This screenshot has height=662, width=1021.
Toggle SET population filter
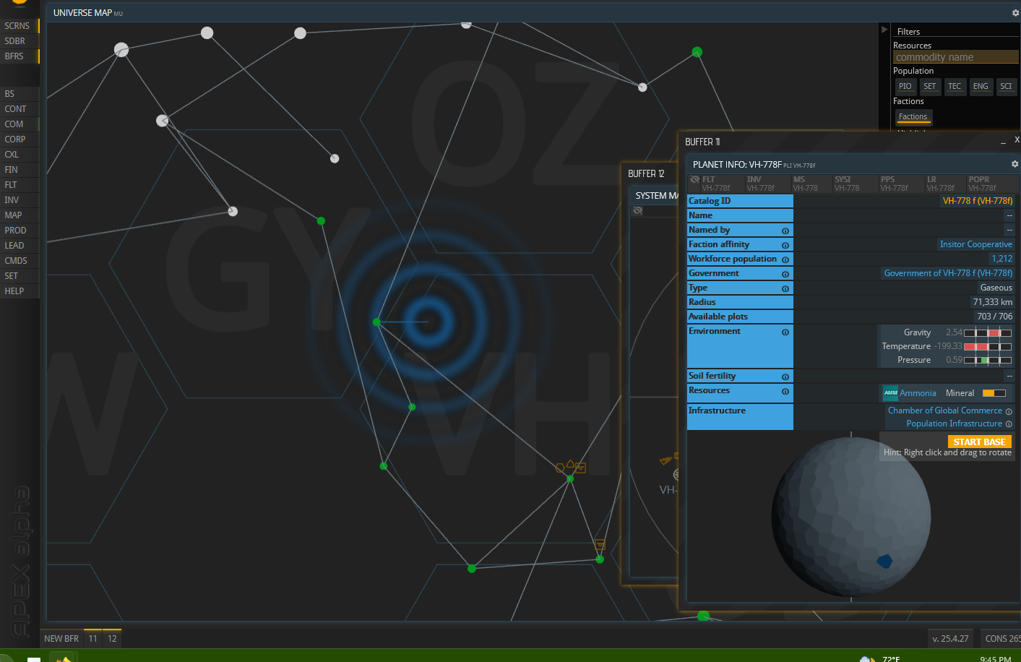[x=930, y=86]
